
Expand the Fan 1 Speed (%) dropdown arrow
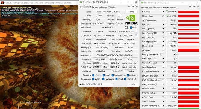pyautogui.click(x=163, y=29)
